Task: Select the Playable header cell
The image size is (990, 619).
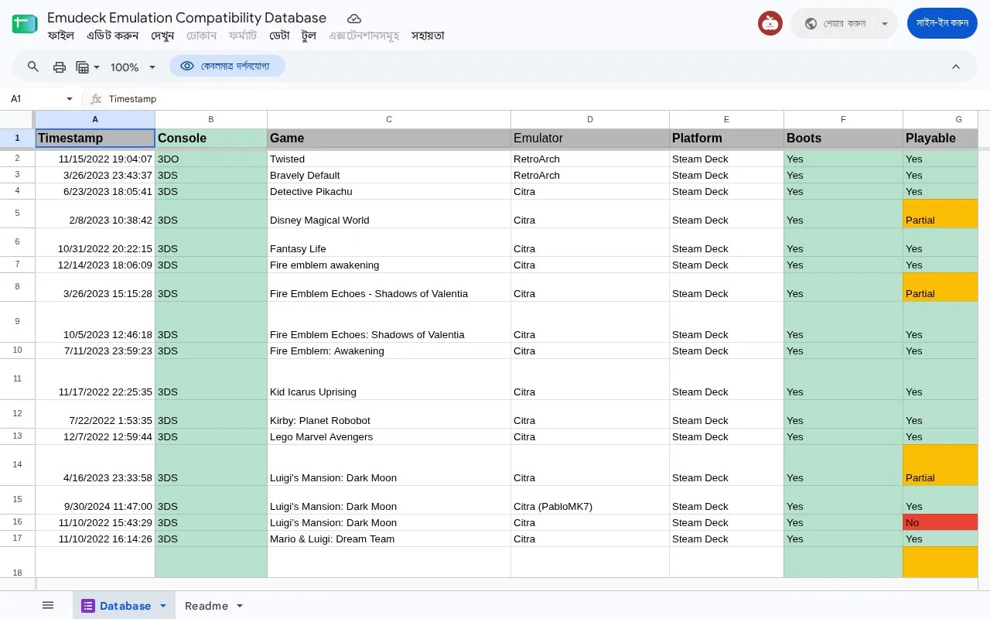Action: click(x=940, y=138)
